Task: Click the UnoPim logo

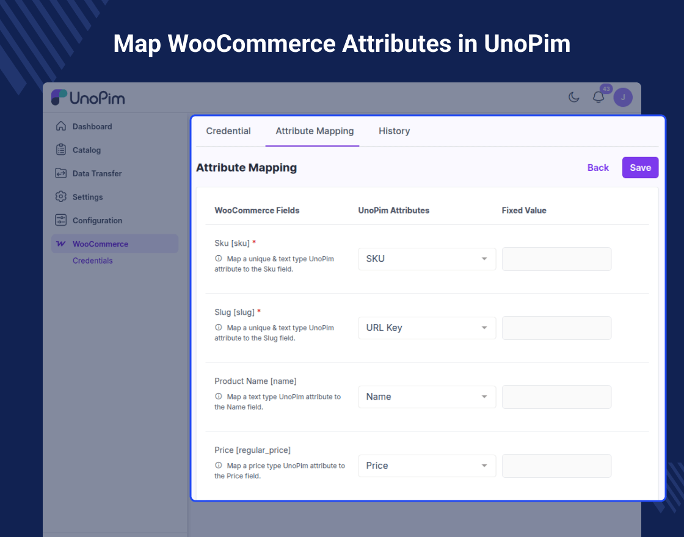Action: click(x=88, y=98)
